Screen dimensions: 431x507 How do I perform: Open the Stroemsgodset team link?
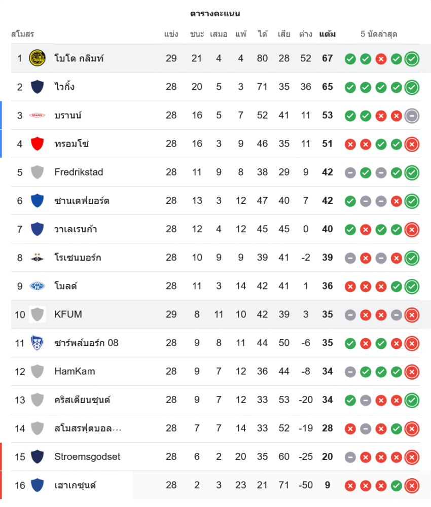tap(87, 457)
